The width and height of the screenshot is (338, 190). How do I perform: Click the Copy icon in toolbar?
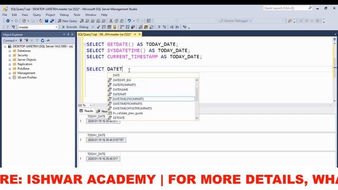pyautogui.click(x=116, y=21)
